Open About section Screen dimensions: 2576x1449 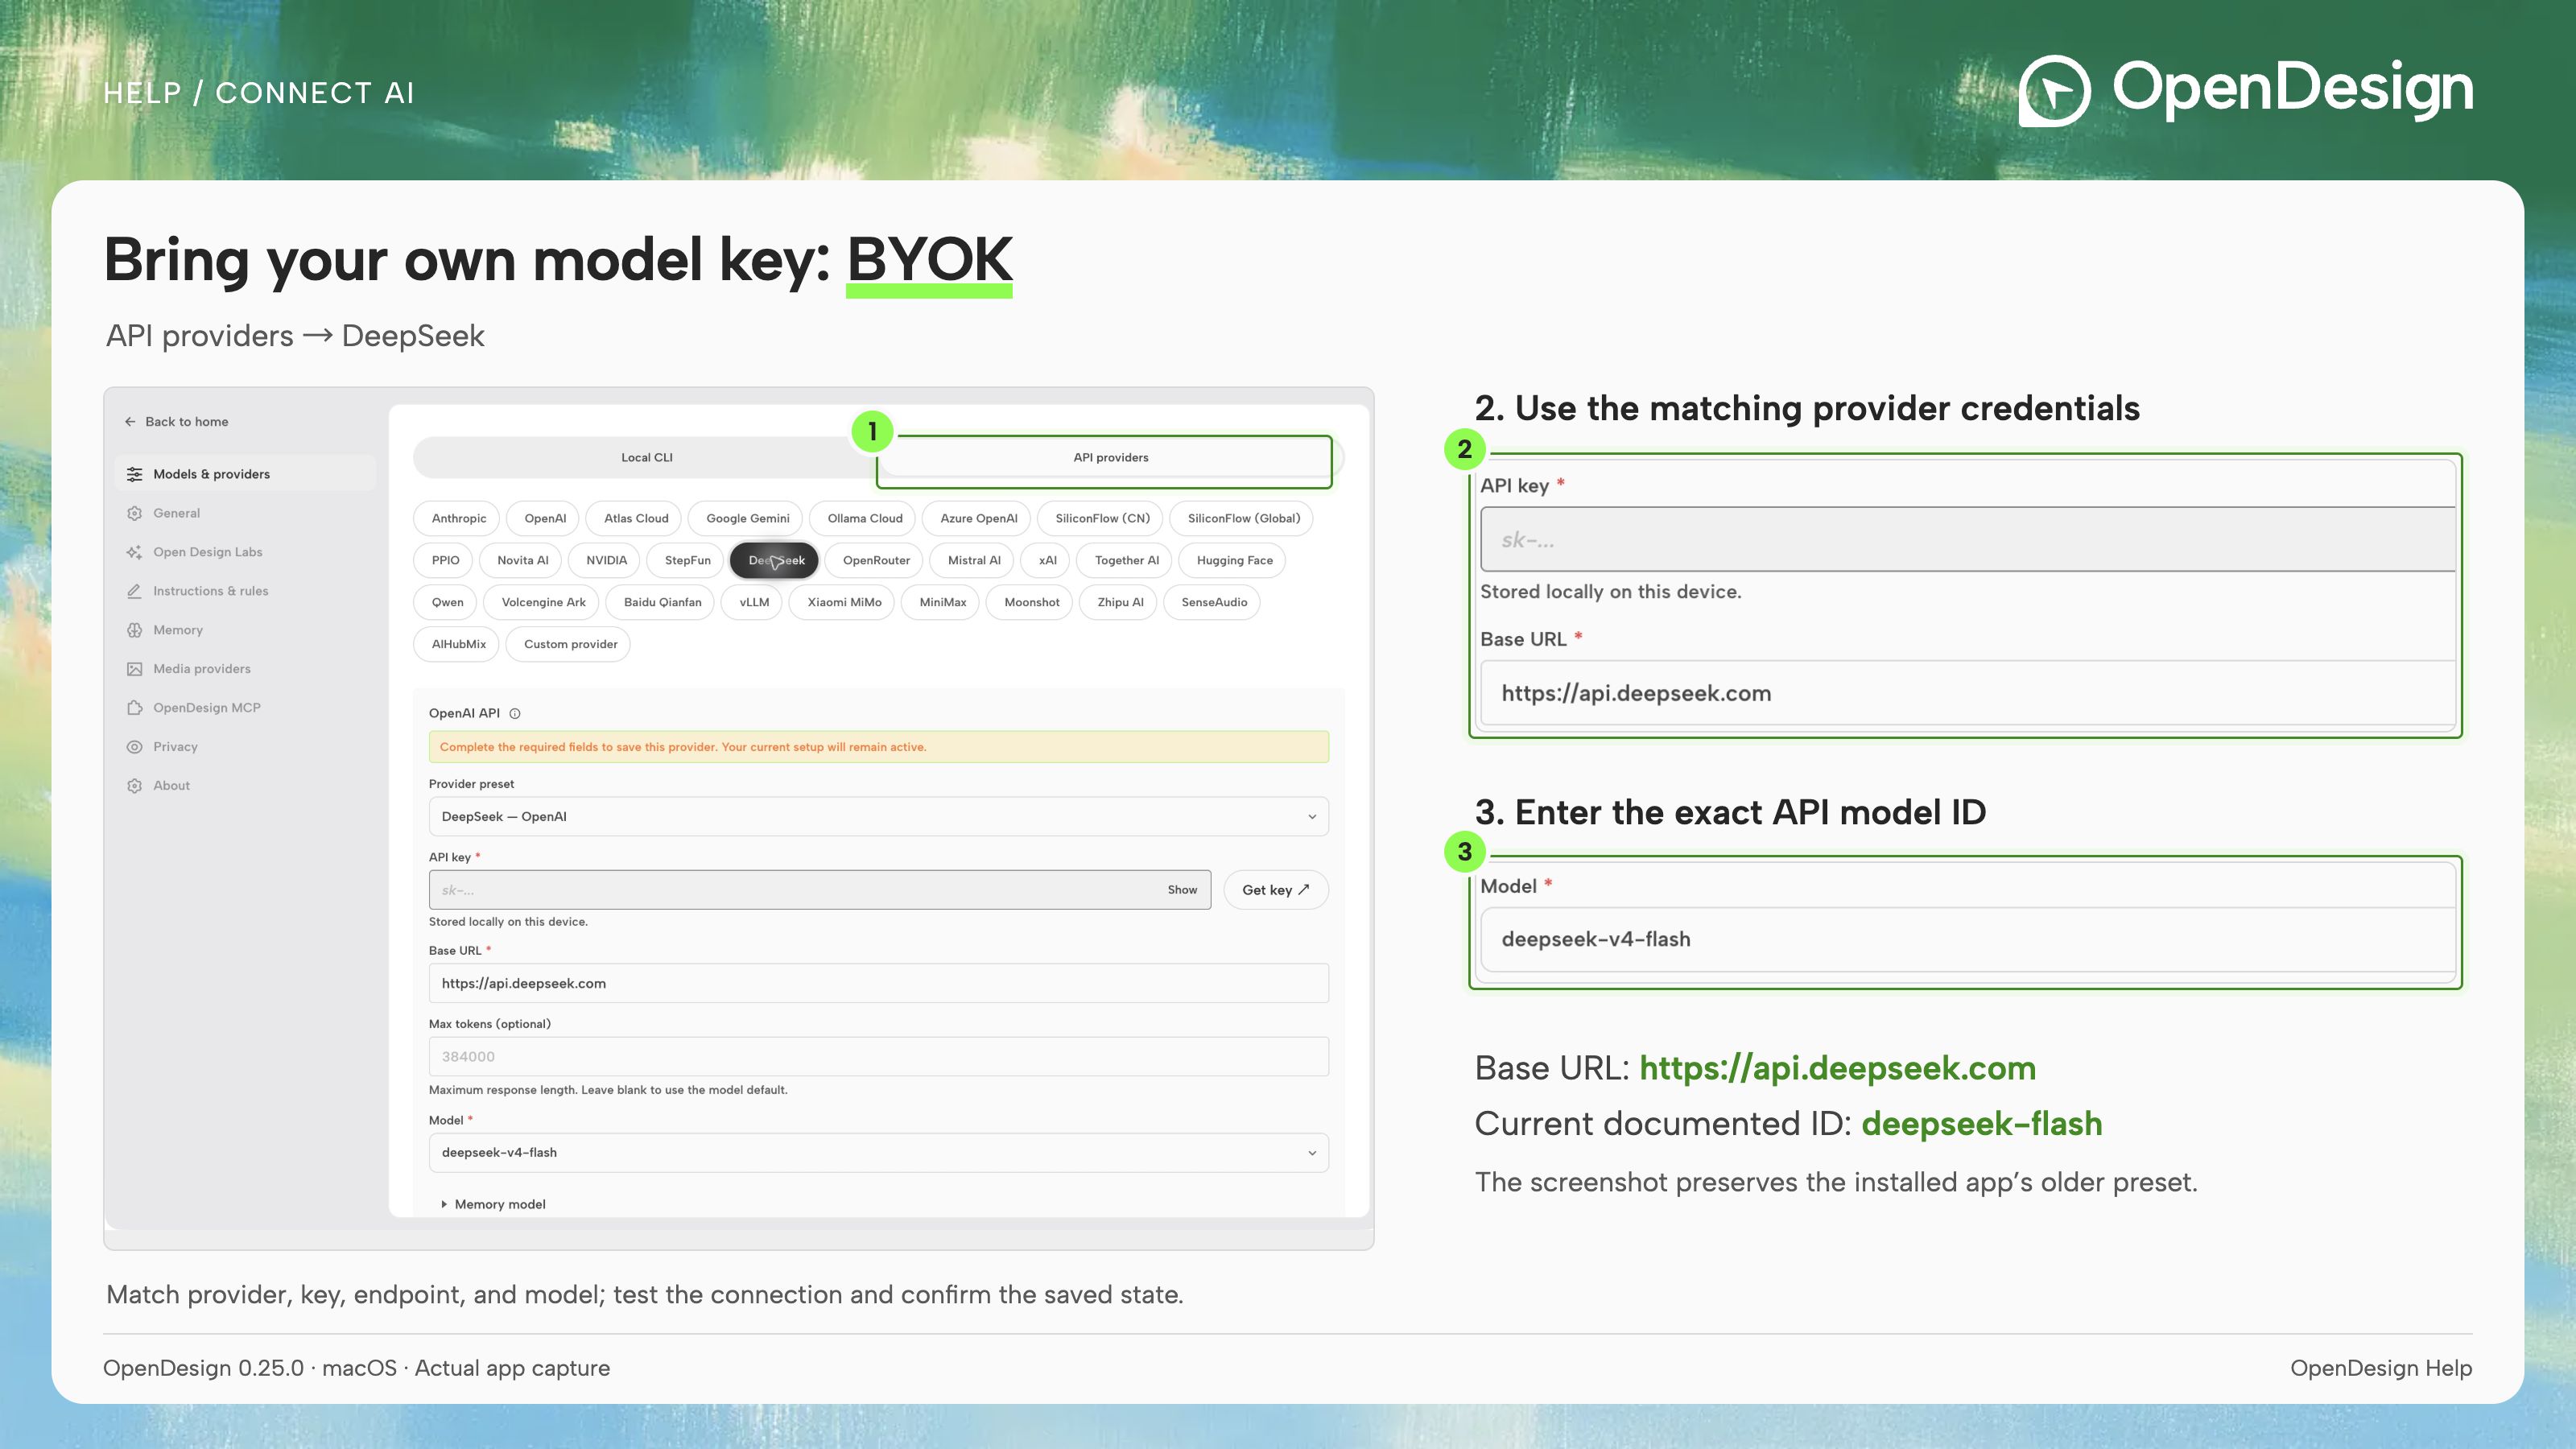(x=245, y=786)
